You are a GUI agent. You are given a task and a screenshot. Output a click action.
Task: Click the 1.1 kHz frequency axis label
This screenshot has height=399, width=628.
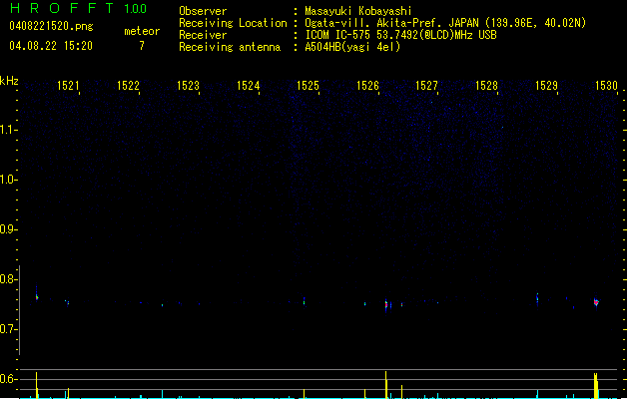point(8,130)
